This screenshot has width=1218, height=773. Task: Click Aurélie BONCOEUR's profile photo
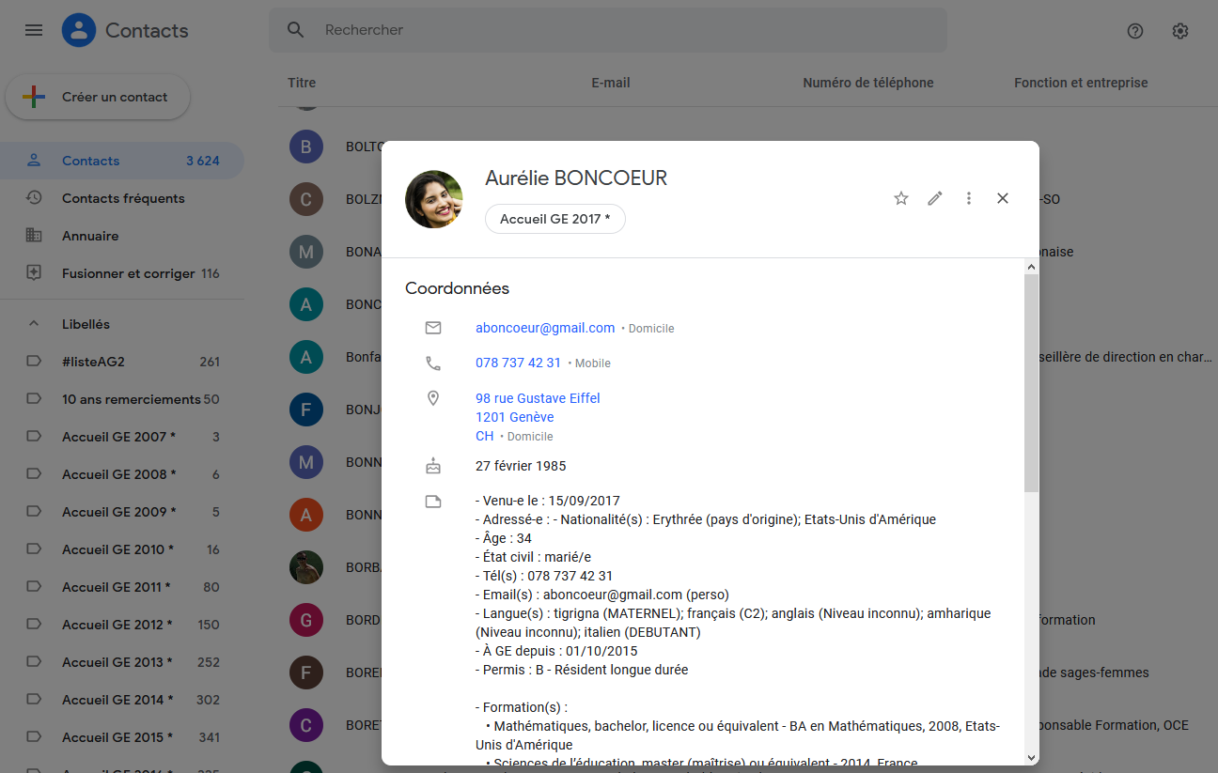434,199
